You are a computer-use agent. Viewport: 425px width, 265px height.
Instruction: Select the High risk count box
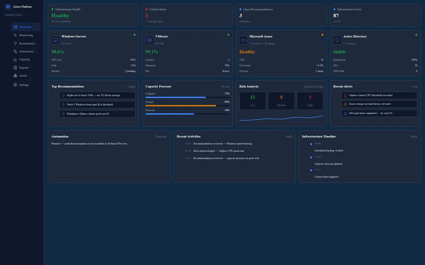pyautogui.click(x=310, y=101)
